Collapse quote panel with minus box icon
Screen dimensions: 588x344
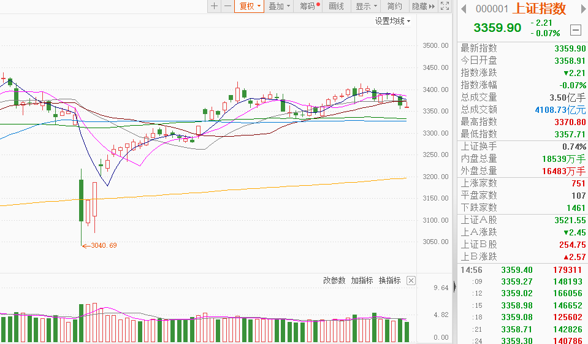575,29
